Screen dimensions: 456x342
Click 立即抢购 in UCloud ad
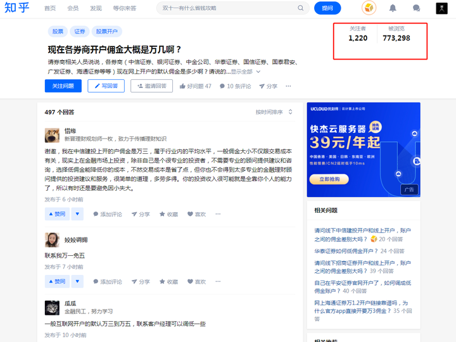tap(329, 179)
